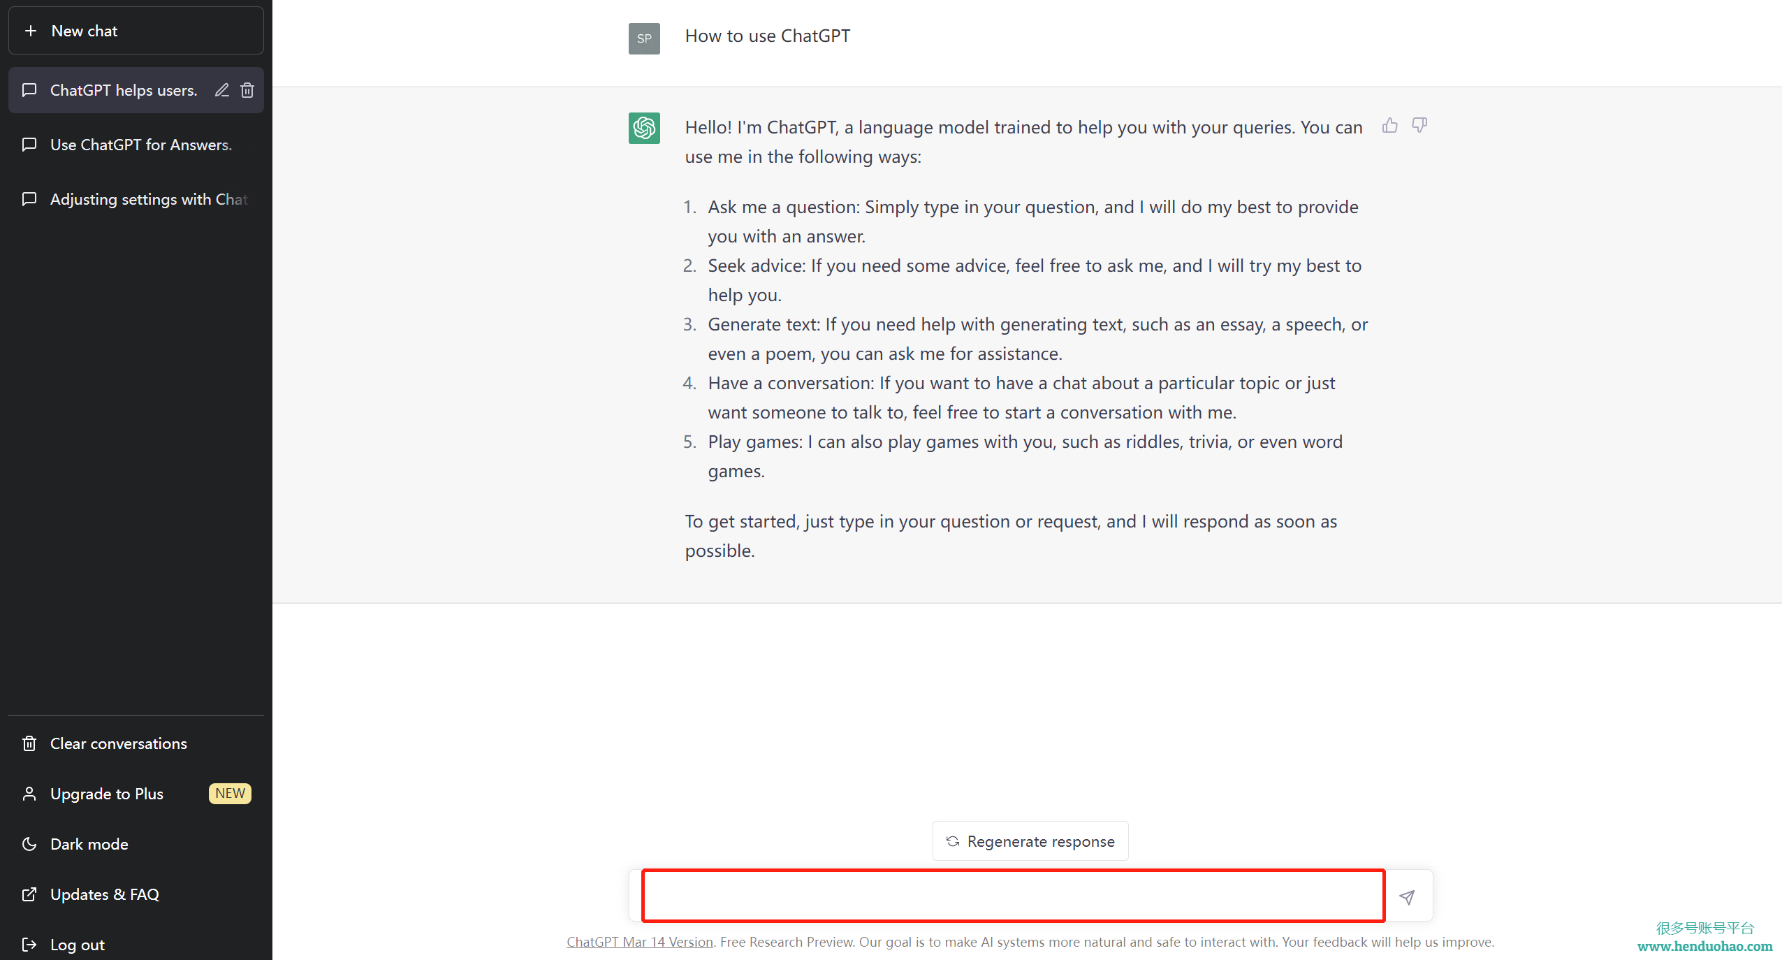This screenshot has height=960, width=1782.
Task: Click the plus icon for New chat
Action: (31, 31)
